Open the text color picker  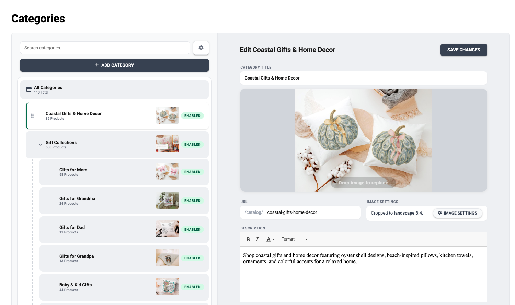(x=270, y=239)
